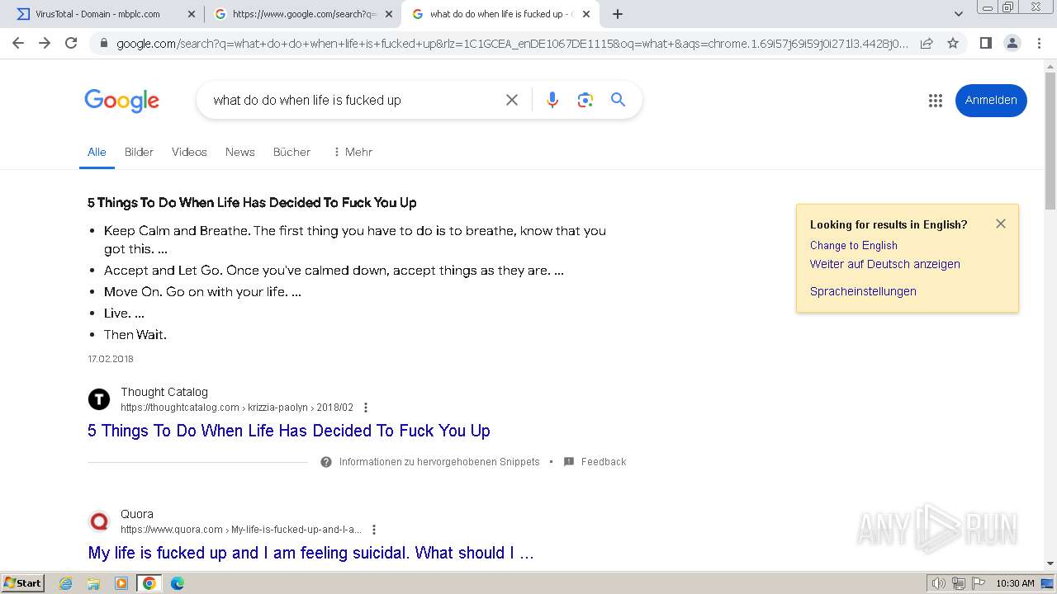Clear the search query with X
The height and width of the screenshot is (594, 1057).
pyautogui.click(x=512, y=100)
